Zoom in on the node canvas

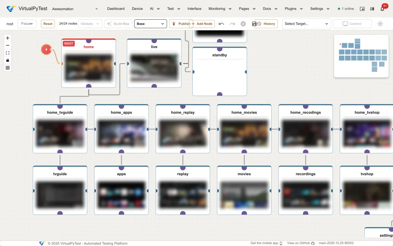coord(8,38)
